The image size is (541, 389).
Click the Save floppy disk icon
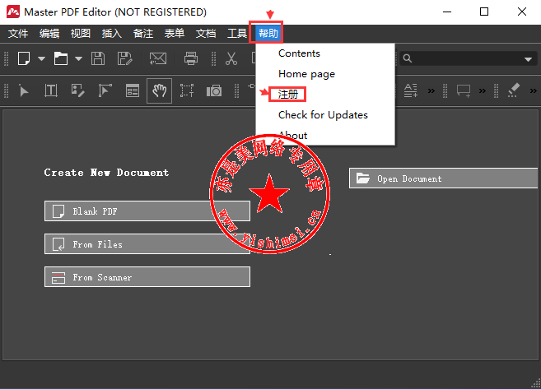coord(98,58)
